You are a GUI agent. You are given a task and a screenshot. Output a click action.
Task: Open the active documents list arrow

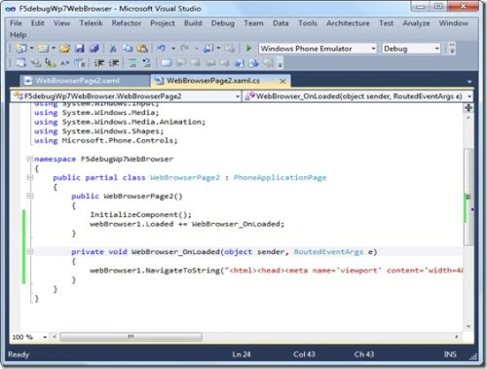click(469, 81)
